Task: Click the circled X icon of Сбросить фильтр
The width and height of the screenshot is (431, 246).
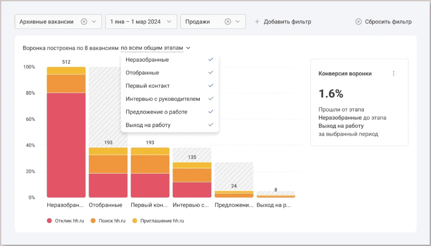Action: 359,22
